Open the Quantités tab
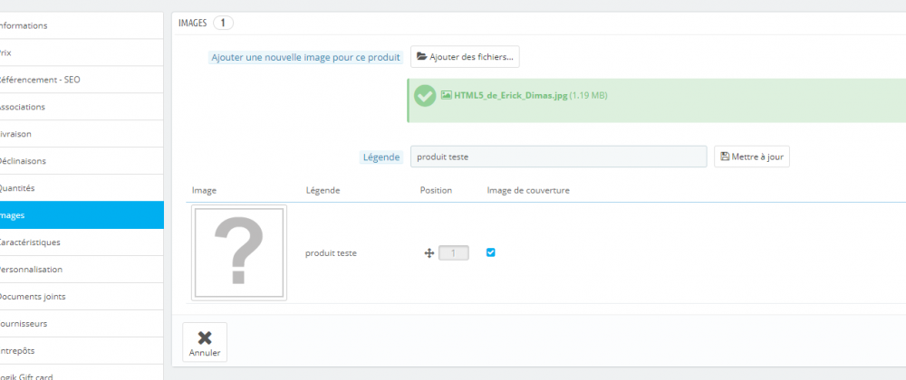The height and width of the screenshot is (380, 906). click(81, 188)
